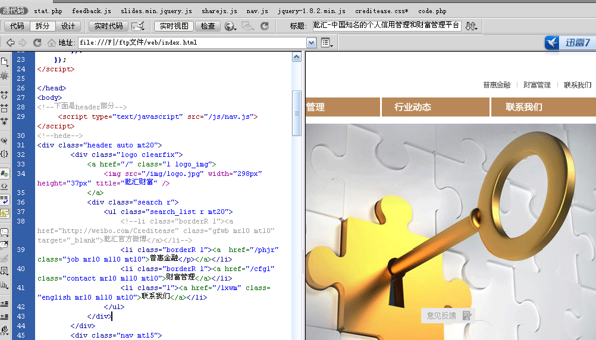
Task: Open the Open Documents list icon
Action: coord(5,62)
